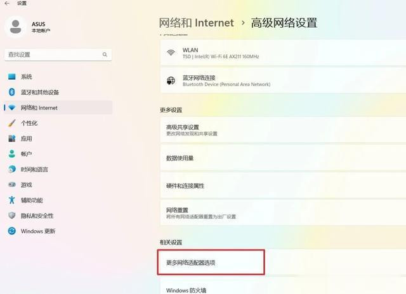
Task: Open 高级共享设置
Action: 284,130
